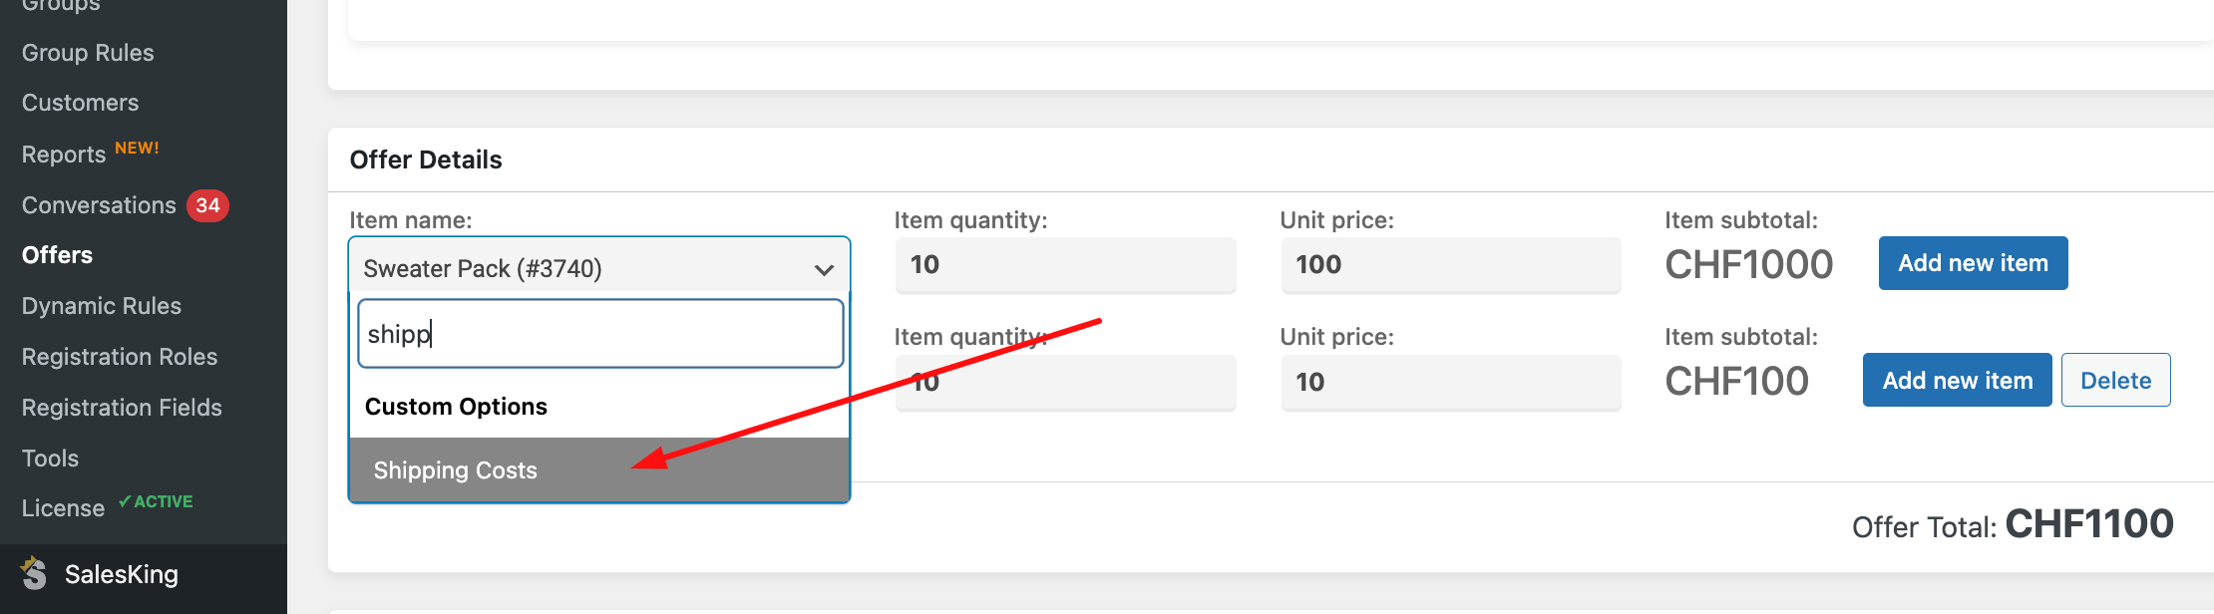Choose Shipping Costs from the dropdown list
This screenshot has height=614, width=2214.
598,469
